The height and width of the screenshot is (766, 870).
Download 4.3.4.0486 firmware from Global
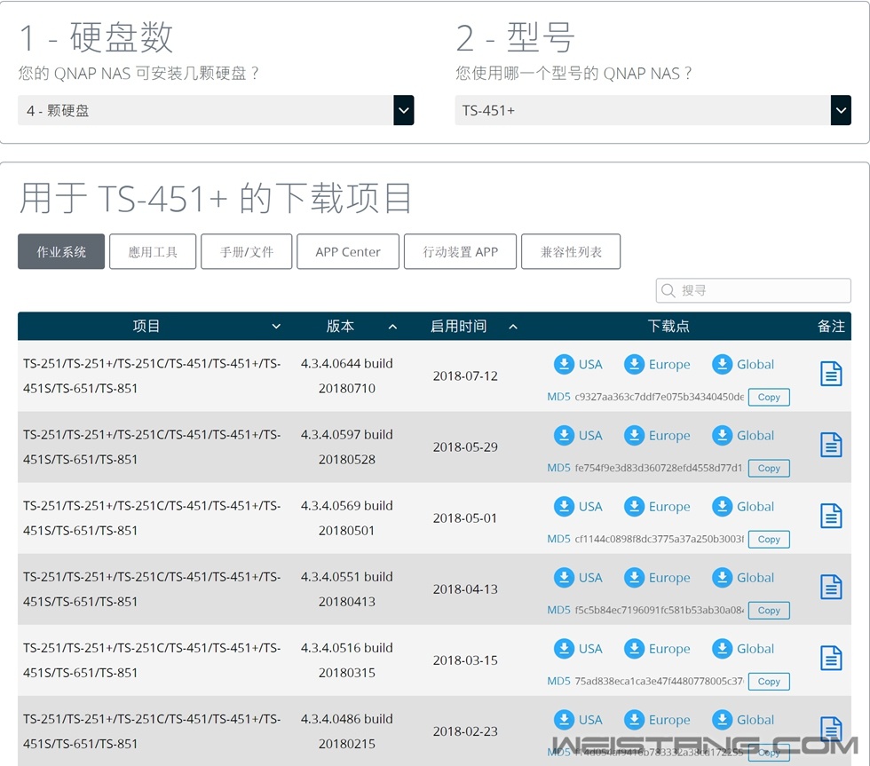[x=743, y=720]
